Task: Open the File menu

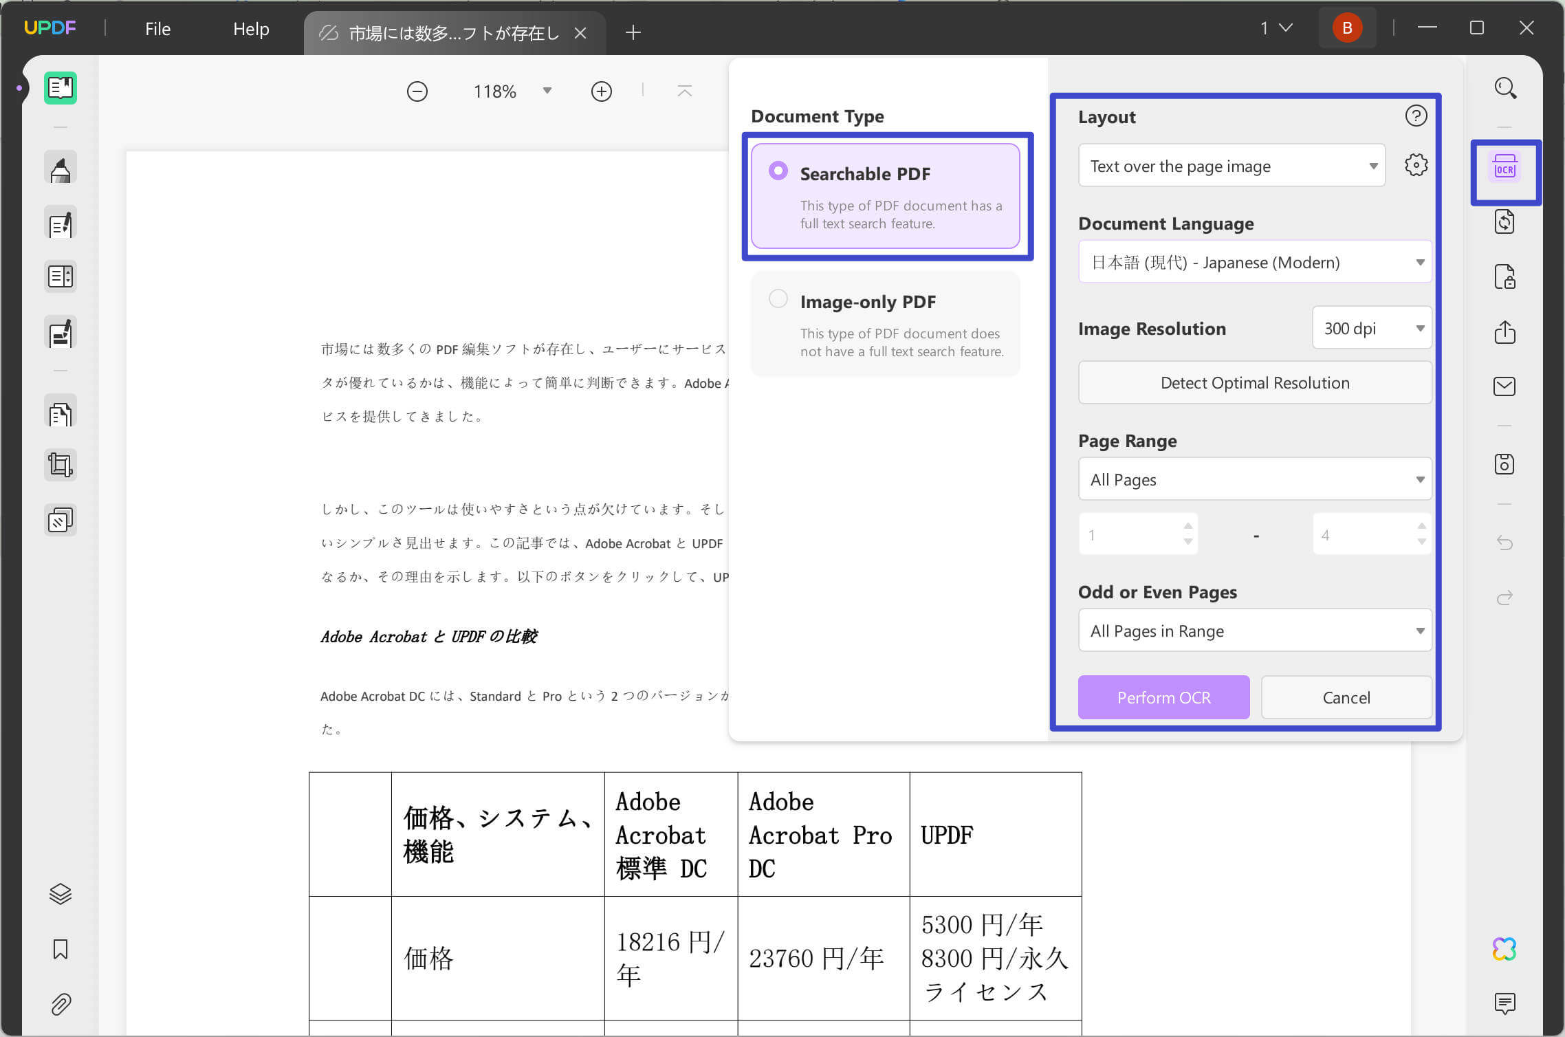Action: pos(157,29)
